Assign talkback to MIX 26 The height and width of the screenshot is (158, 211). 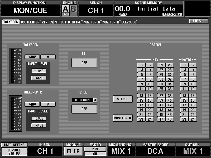coord(170,65)
